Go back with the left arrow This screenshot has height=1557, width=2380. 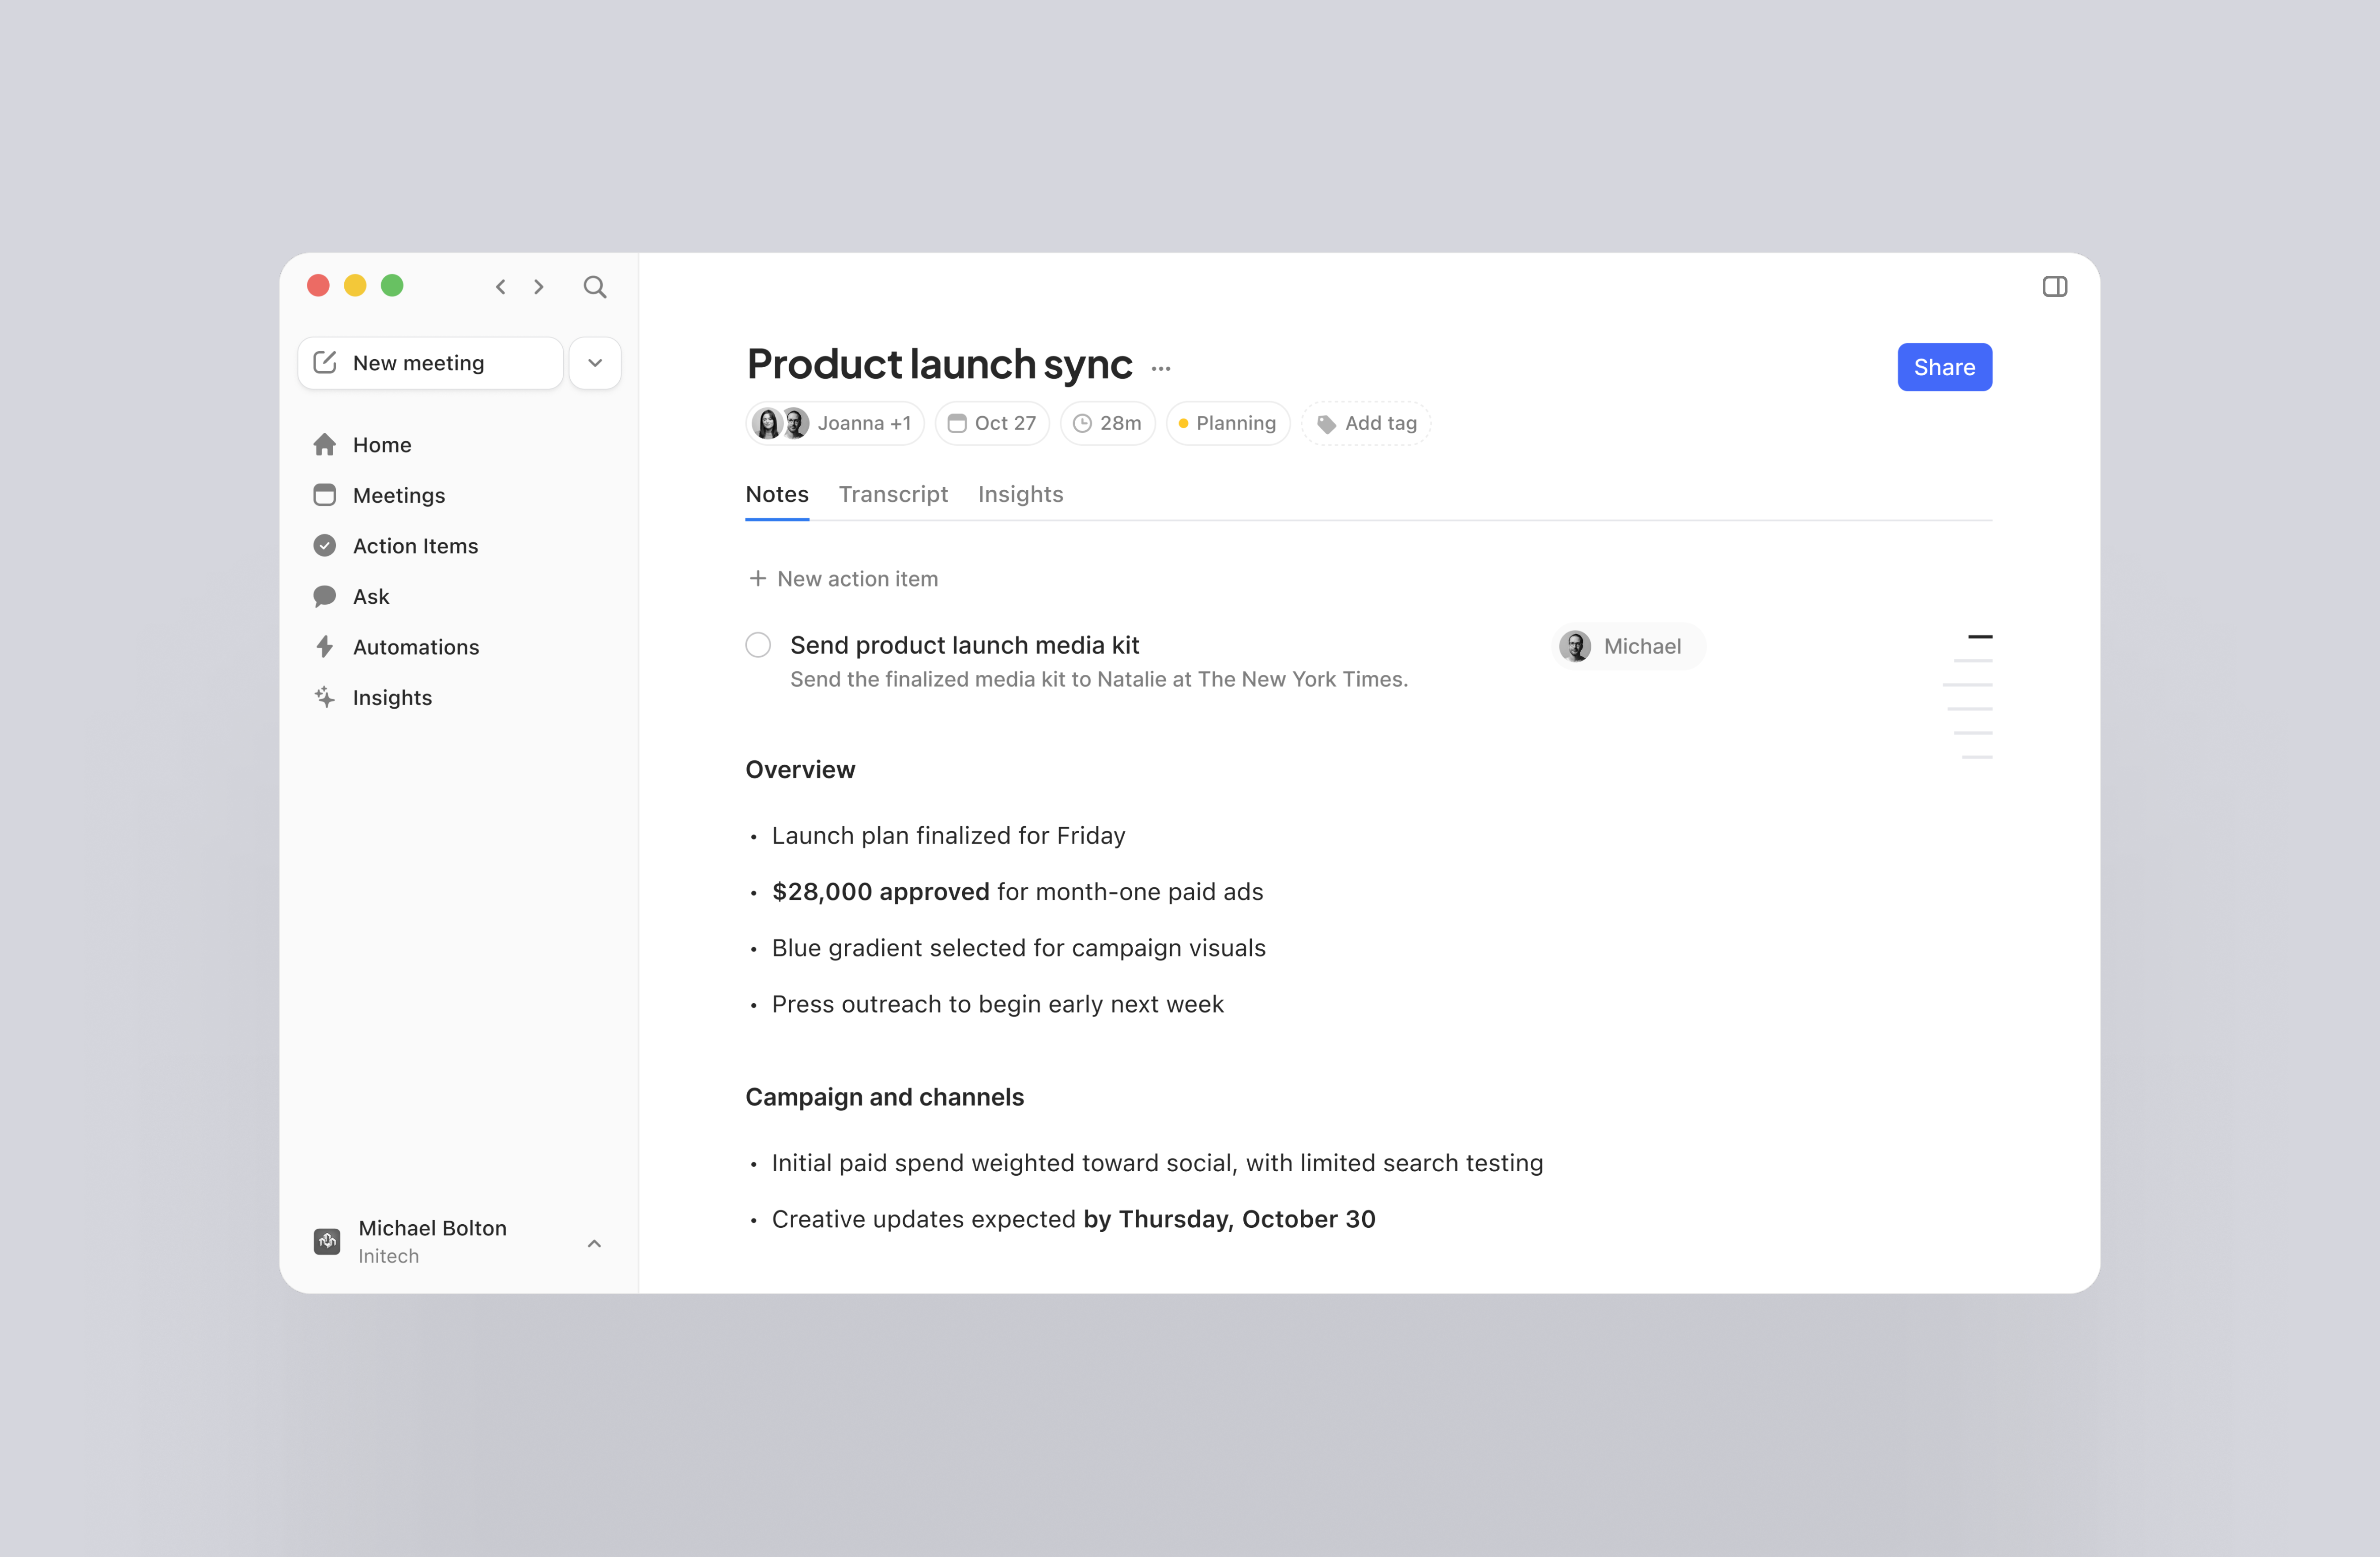(x=501, y=287)
